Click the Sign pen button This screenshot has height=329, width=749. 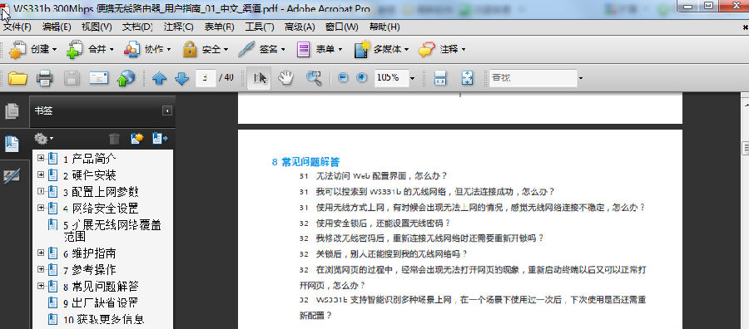pos(261,49)
